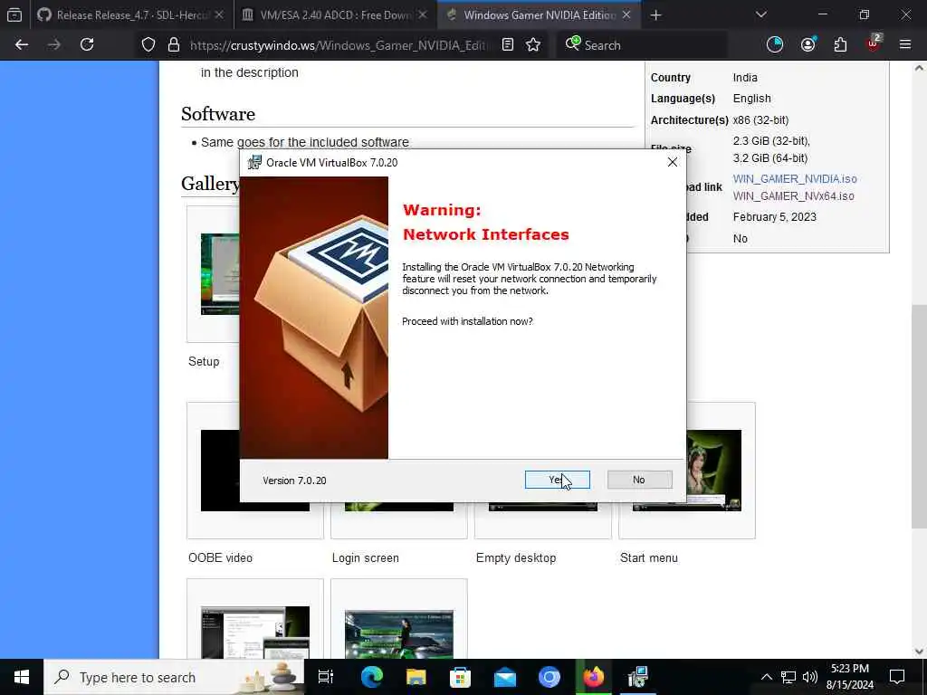Select the Windows Gamer NVIDIA Edition tab

click(x=540, y=14)
